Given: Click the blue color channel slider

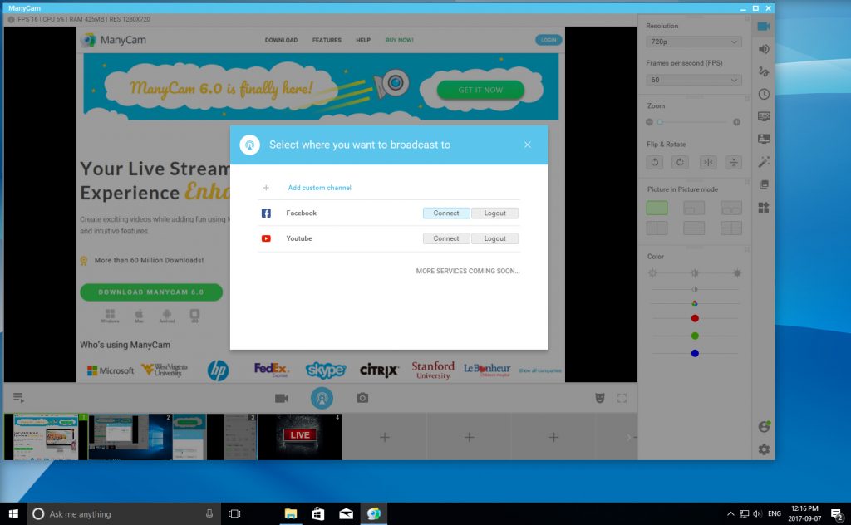Looking at the screenshot, I should coord(695,353).
